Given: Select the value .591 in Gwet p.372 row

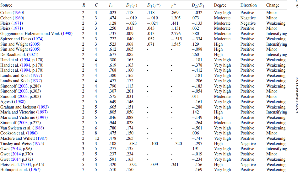Looking at the screenshot, I should tap(112, 159).
